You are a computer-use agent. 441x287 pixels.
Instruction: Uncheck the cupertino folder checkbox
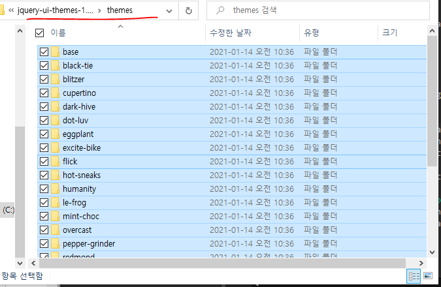point(44,93)
